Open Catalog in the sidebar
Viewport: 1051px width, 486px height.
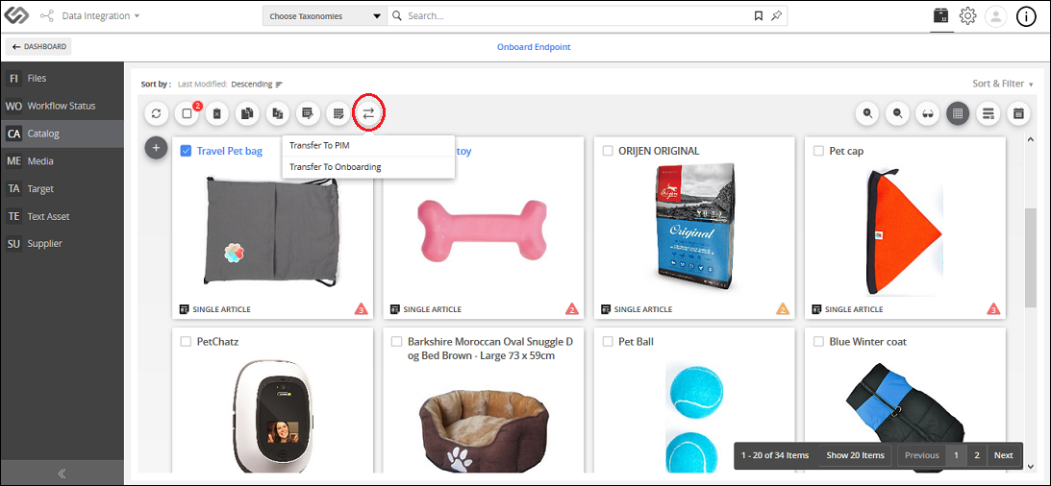(62, 134)
